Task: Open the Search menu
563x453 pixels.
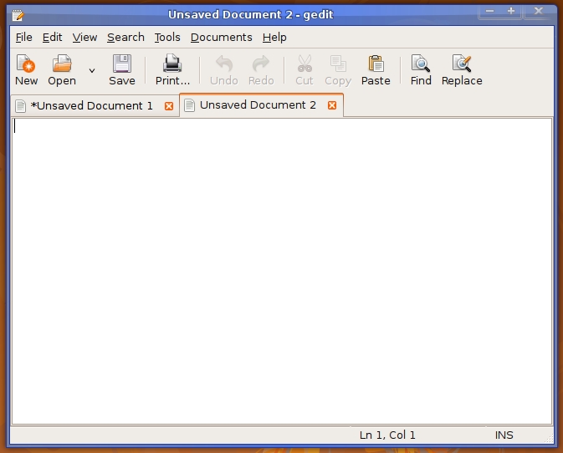Action: pos(125,38)
